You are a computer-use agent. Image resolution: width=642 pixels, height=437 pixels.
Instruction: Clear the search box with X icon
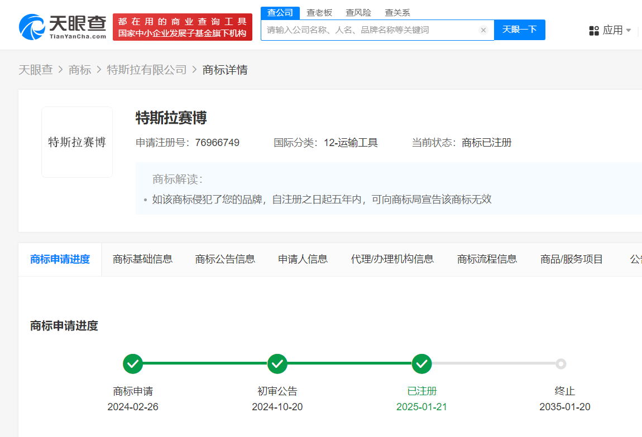click(x=483, y=30)
